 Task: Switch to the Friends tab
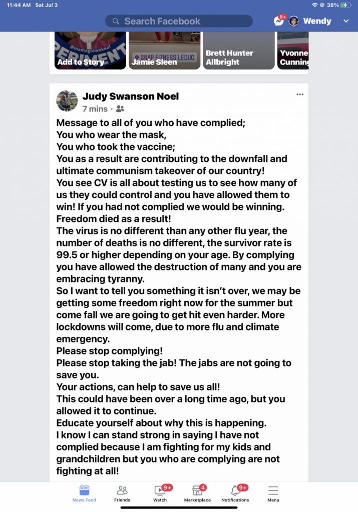click(x=122, y=492)
